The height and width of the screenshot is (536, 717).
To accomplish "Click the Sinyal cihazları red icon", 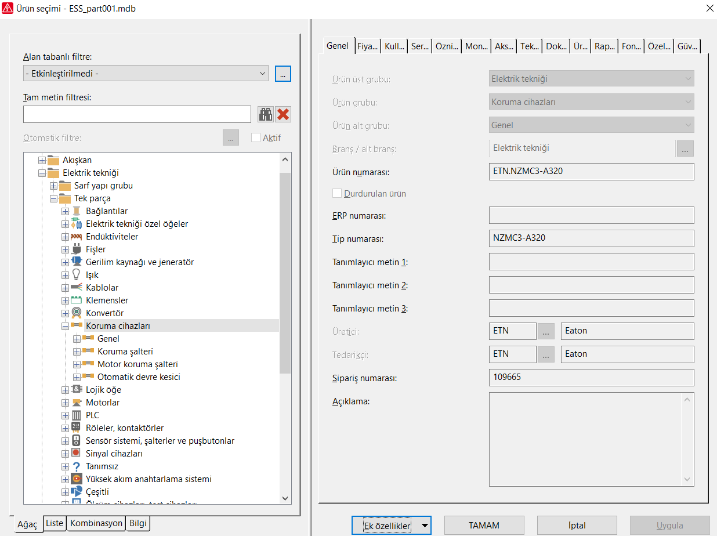I will tap(77, 454).
